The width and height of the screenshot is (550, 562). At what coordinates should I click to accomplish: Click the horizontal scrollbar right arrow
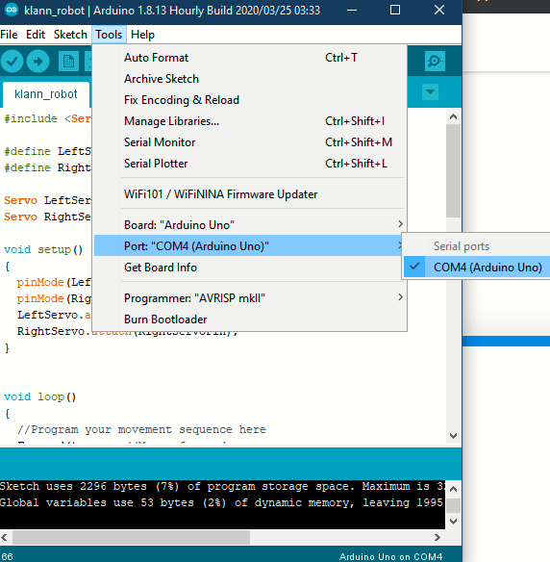(x=437, y=537)
